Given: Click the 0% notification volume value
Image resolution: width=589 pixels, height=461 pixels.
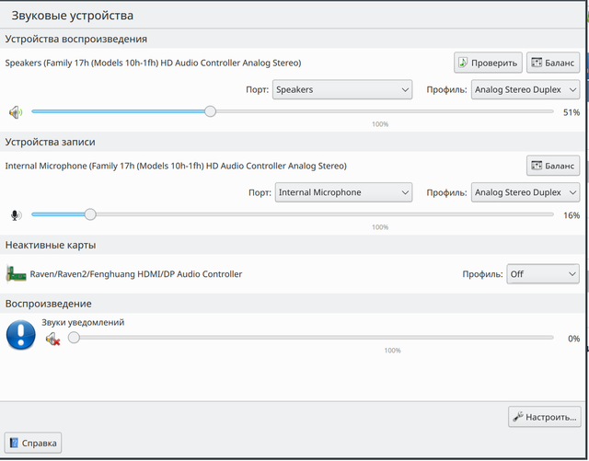Looking at the screenshot, I should 573,339.
